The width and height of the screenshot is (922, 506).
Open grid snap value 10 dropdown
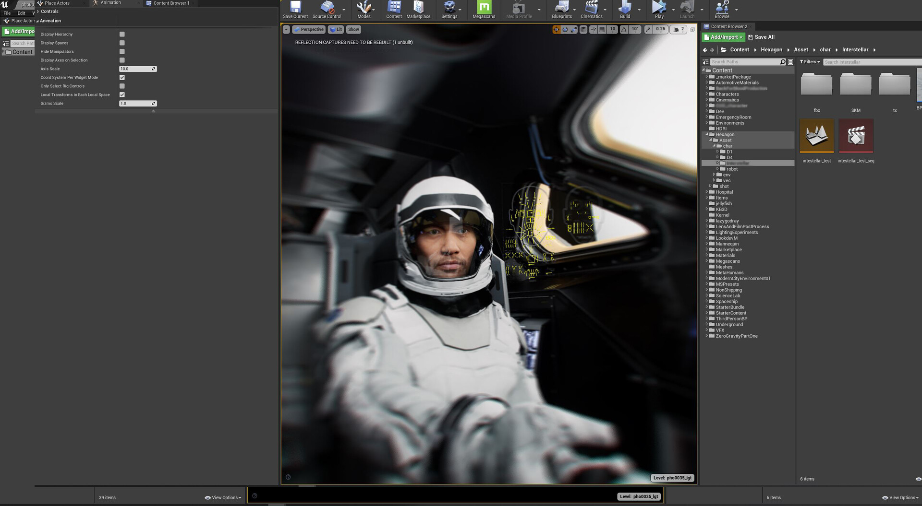tap(612, 30)
